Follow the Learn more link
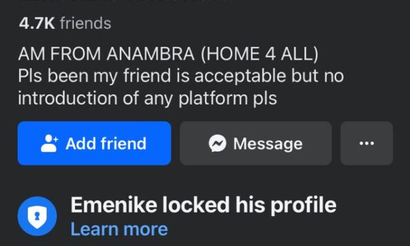 click(119, 229)
